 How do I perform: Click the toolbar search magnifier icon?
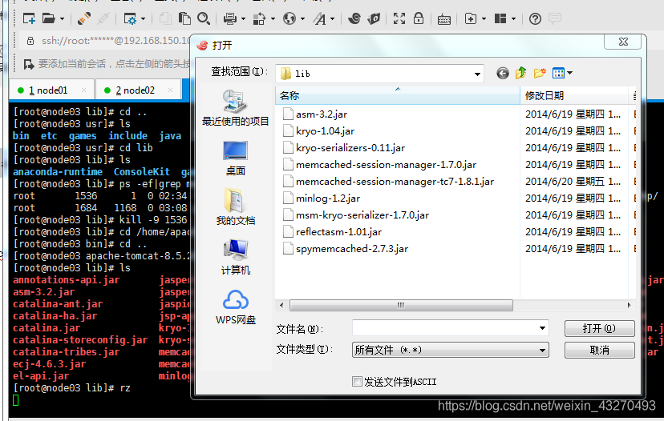click(x=204, y=18)
